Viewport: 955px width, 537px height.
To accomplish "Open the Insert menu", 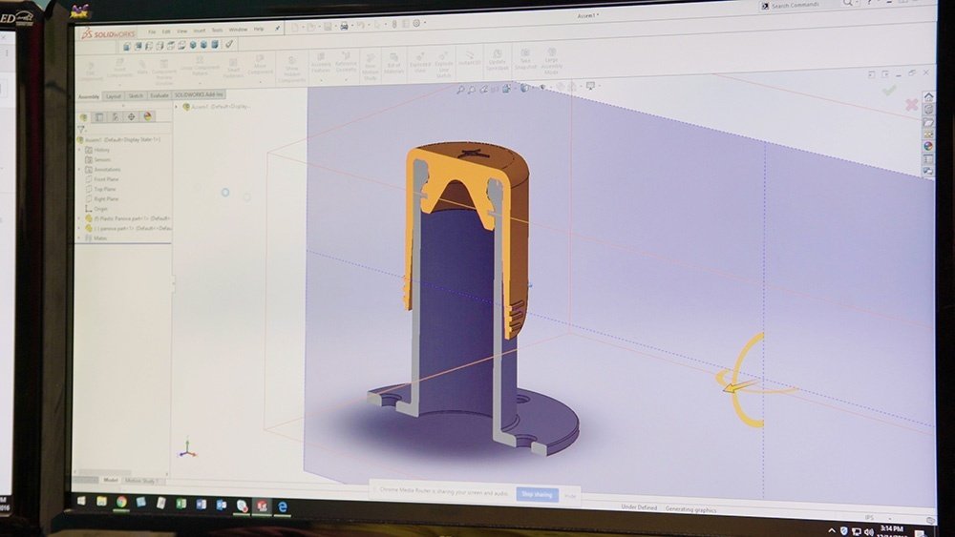I will pos(198,30).
